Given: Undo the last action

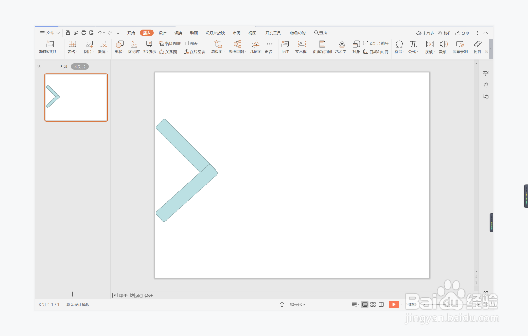Looking at the screenshot, I should click(x=99, y=33).
